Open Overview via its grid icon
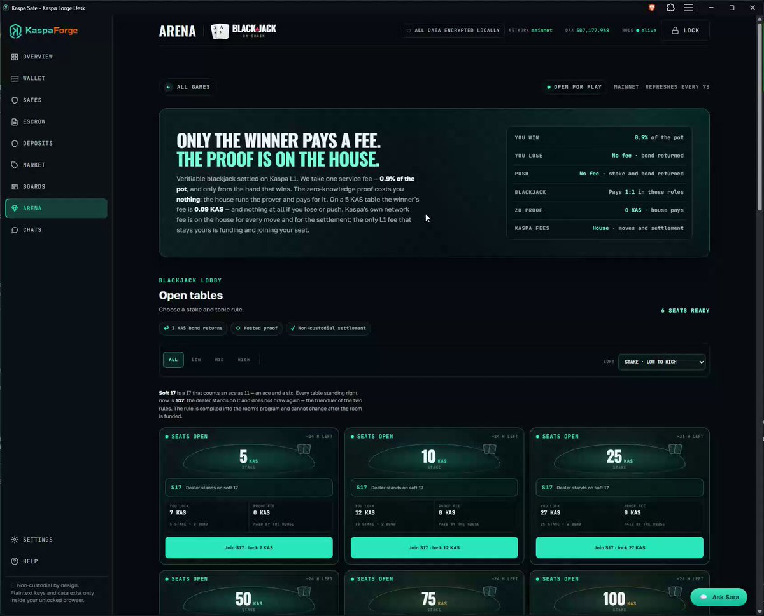Viewport: 764px width, 616px height. [15, 57]
